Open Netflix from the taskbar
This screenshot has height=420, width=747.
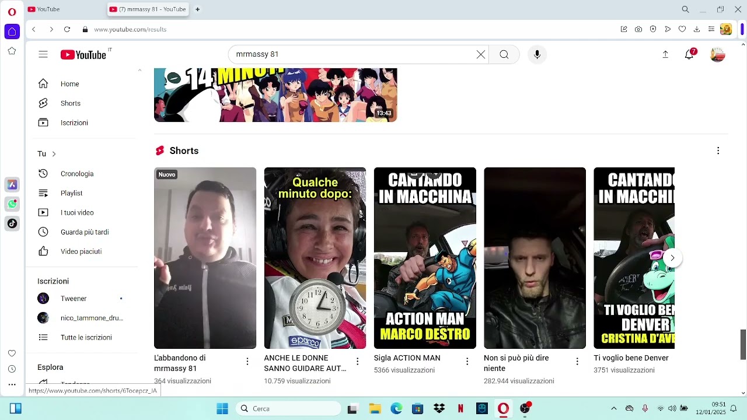pyautogui.click(x=460, y=408)
